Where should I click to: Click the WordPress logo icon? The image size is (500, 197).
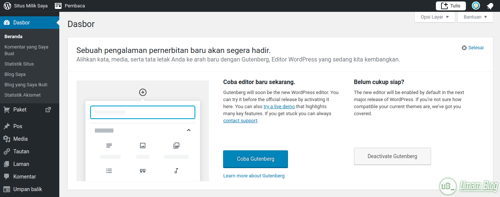tap(7, 6)
